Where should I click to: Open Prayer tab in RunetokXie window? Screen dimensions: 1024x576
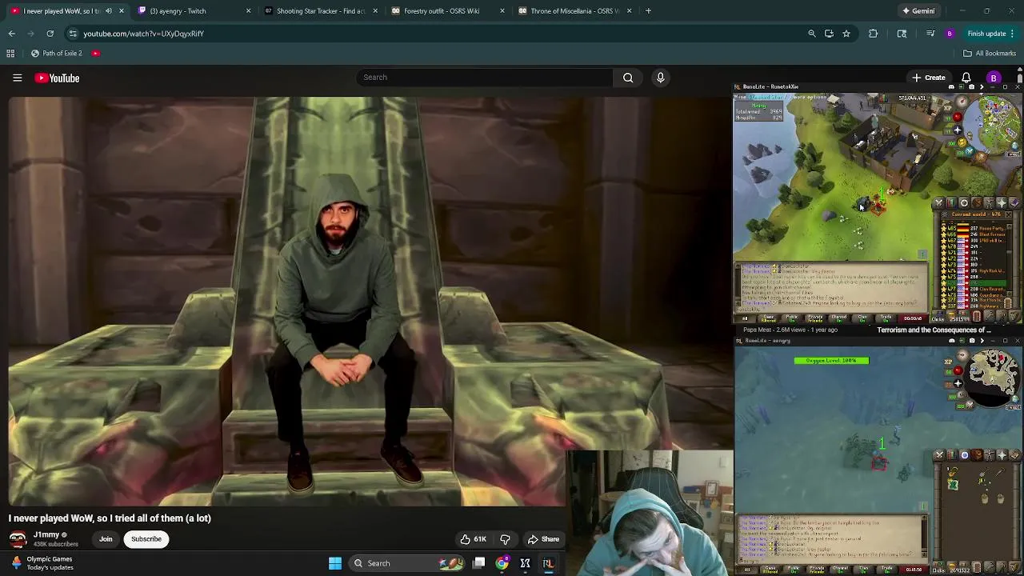(x=1002, y=203)
